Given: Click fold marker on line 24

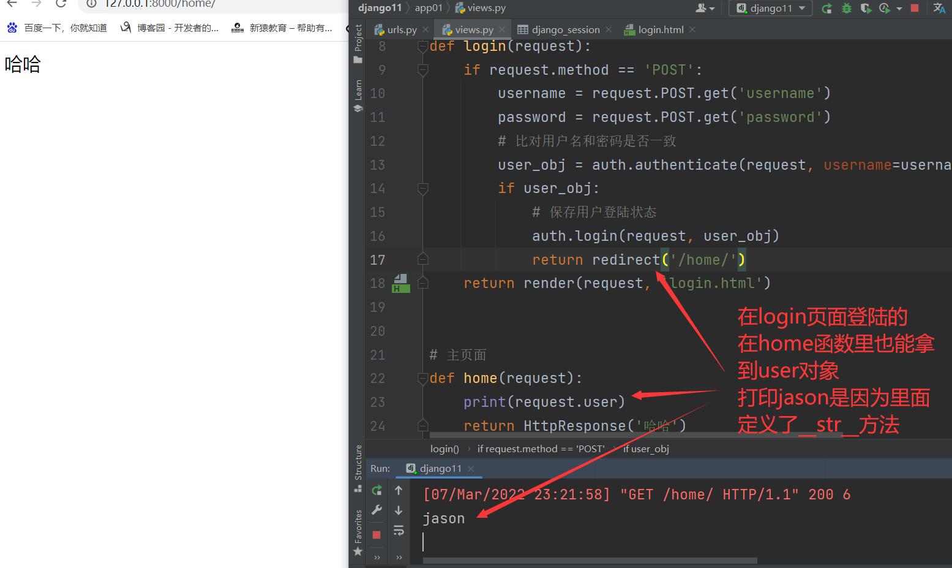Looking at the screenshot, I should click(x=422, y=425).
